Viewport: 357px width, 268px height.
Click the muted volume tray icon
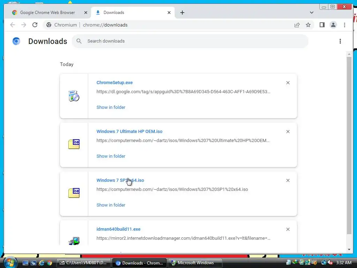tap(330, 262)
